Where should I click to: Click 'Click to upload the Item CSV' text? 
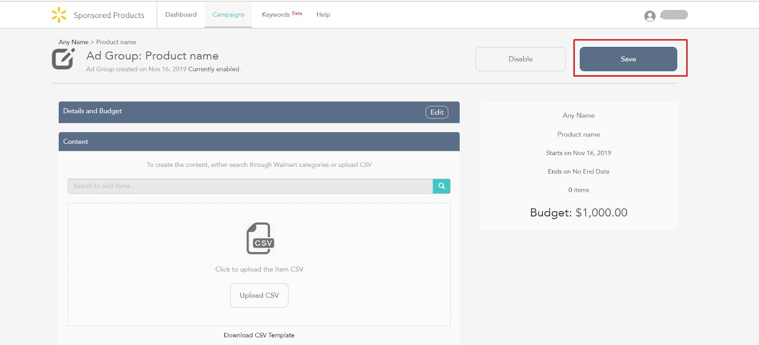[x=259, y=269]
